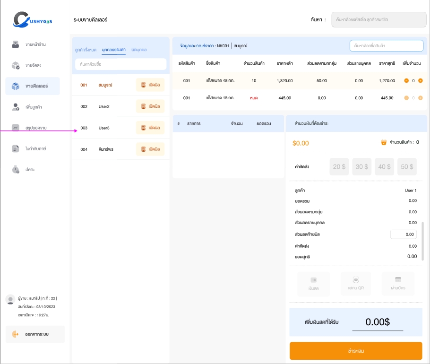
Task: Focus the customer name search field
Action: pyautogui.click(x=120, y=64)
